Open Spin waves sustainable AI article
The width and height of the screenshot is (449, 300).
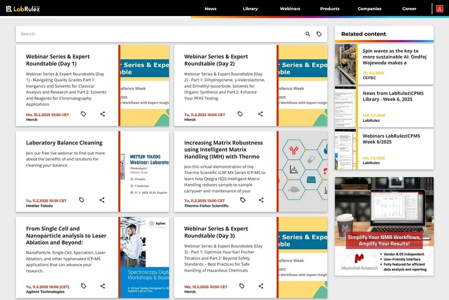click(394, 56)
